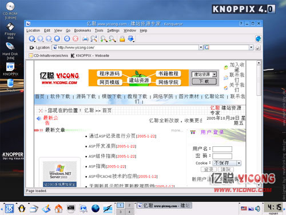Viewport: 286px width, 215px height.
Task: Open KNOPPIX desktop icon
Action: [10, 69]
